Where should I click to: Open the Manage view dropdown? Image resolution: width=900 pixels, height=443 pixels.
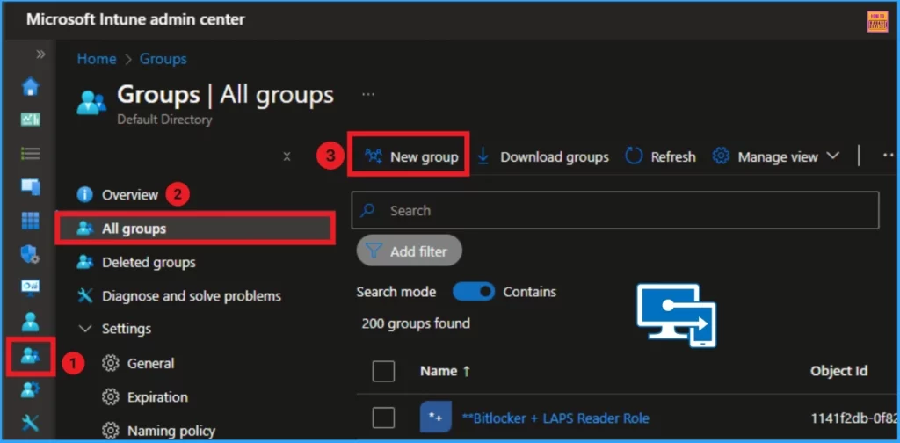pos(775,156)
